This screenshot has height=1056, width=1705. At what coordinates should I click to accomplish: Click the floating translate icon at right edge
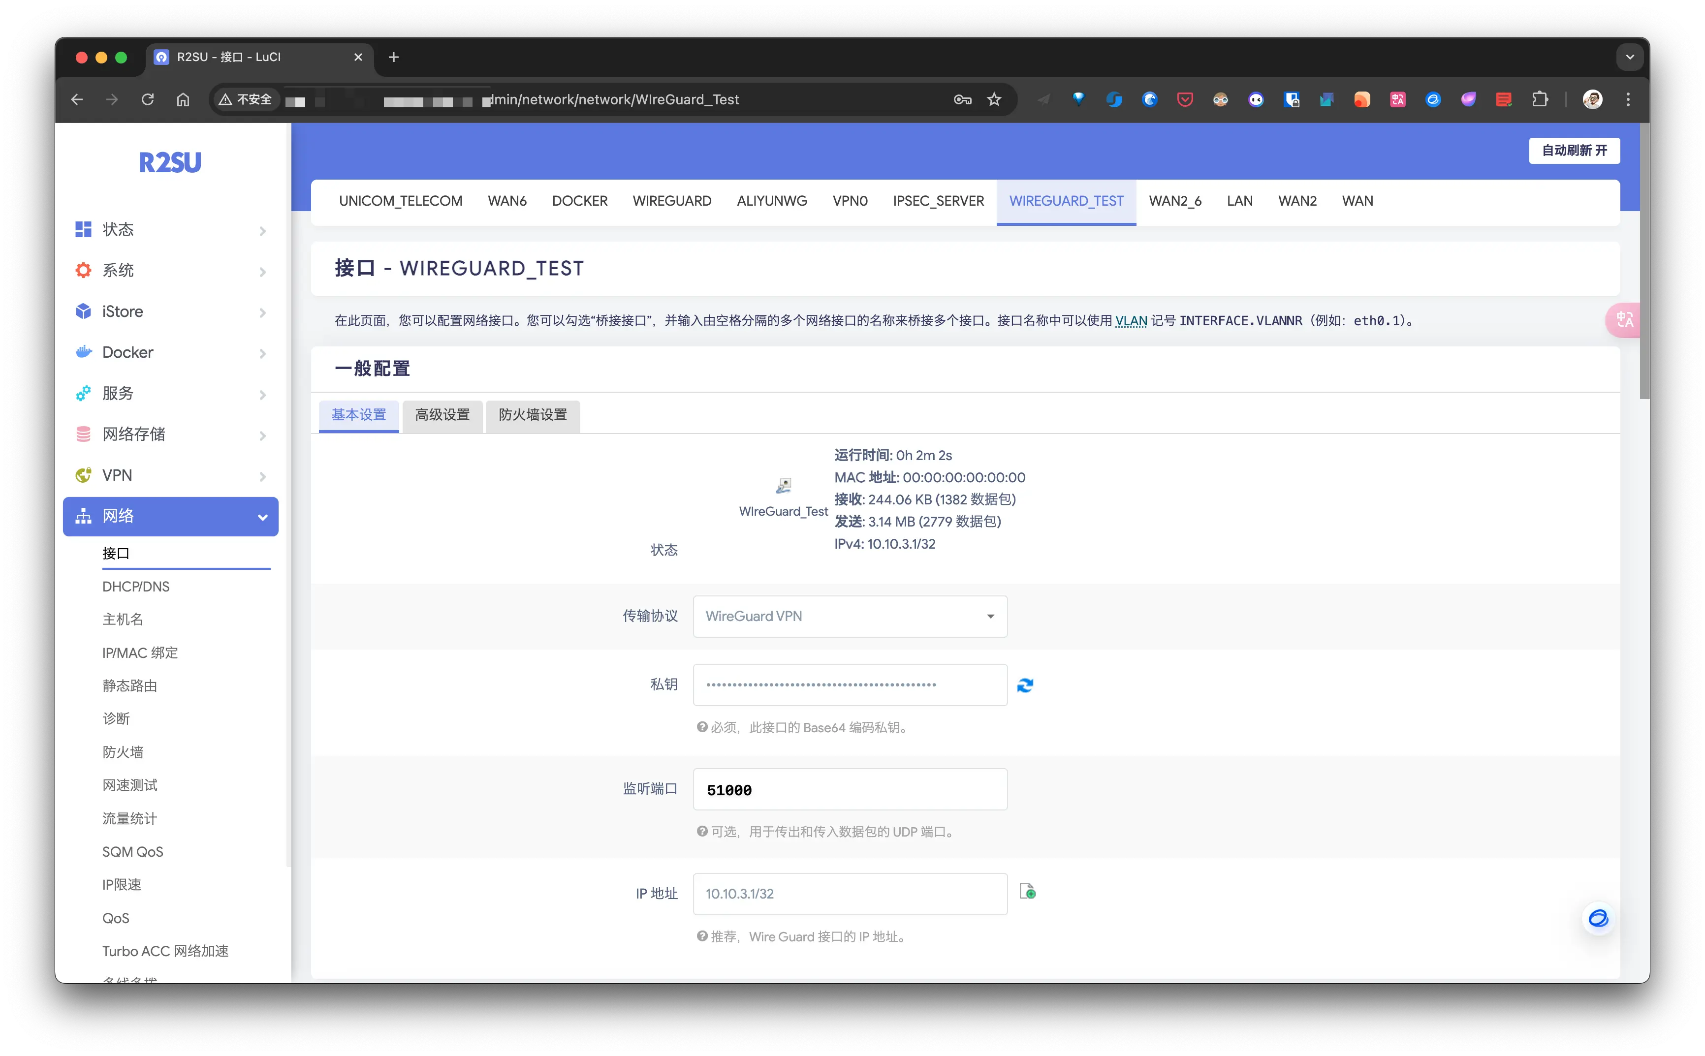[x=1624, y=320]
